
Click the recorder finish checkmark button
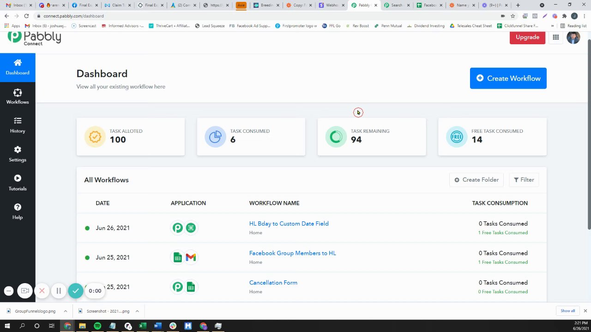pyautogui.click(x=76, y=290)
